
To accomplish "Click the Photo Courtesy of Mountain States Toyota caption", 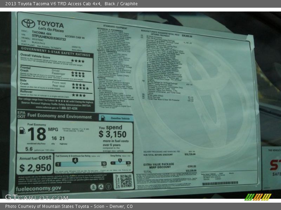I will click(69, 206).
